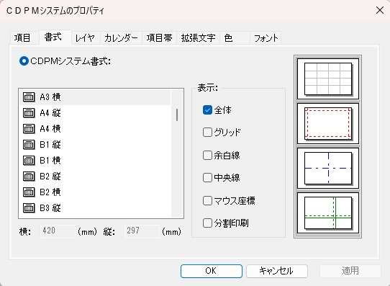Click the paper icon beside B2 縦

[x=29, y=176]
